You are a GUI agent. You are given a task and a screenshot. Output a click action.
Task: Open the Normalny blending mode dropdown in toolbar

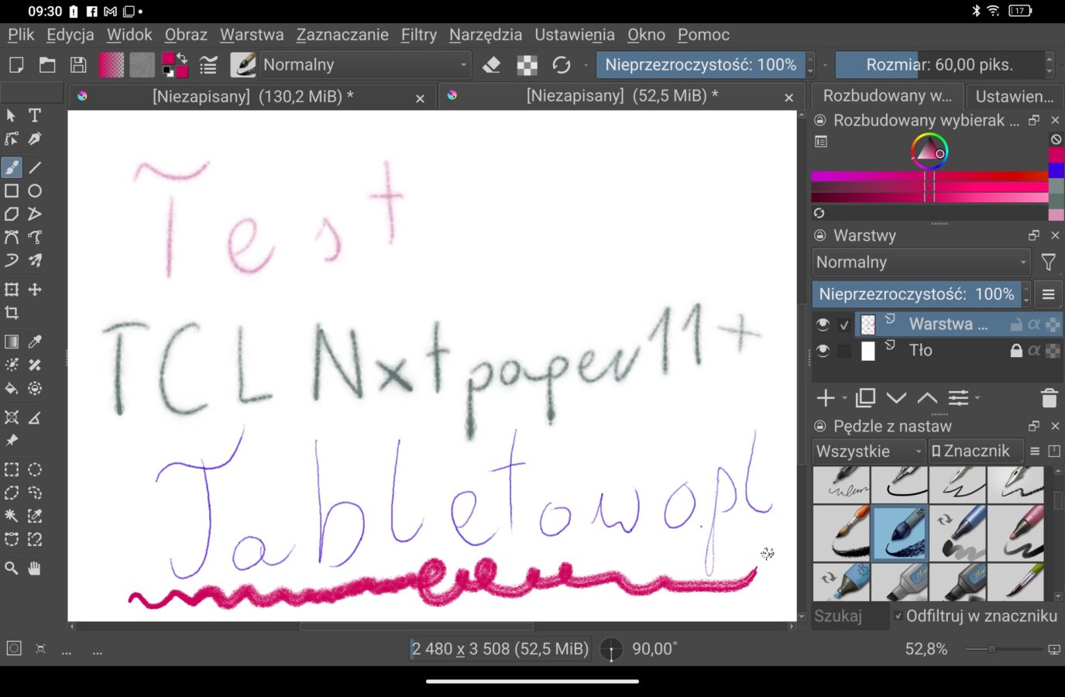pos(365,65)
